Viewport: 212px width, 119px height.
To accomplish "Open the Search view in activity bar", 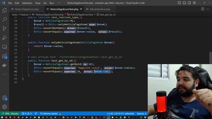I will click(4, 19).
